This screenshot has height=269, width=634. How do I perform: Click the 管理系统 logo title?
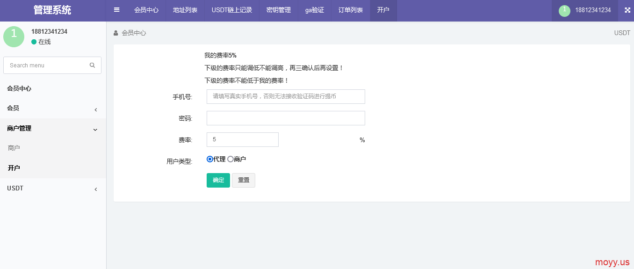52,10
